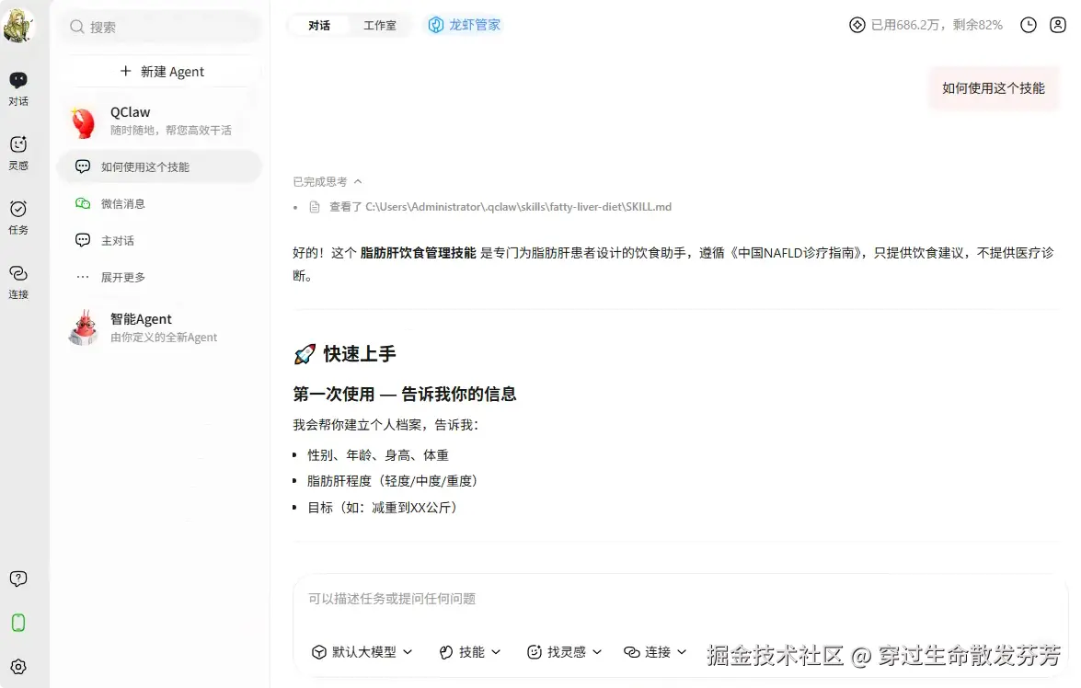Open the 默认大模型 dropdown
The height and width of the screenshot is (688, 1081).
[362, 651]
